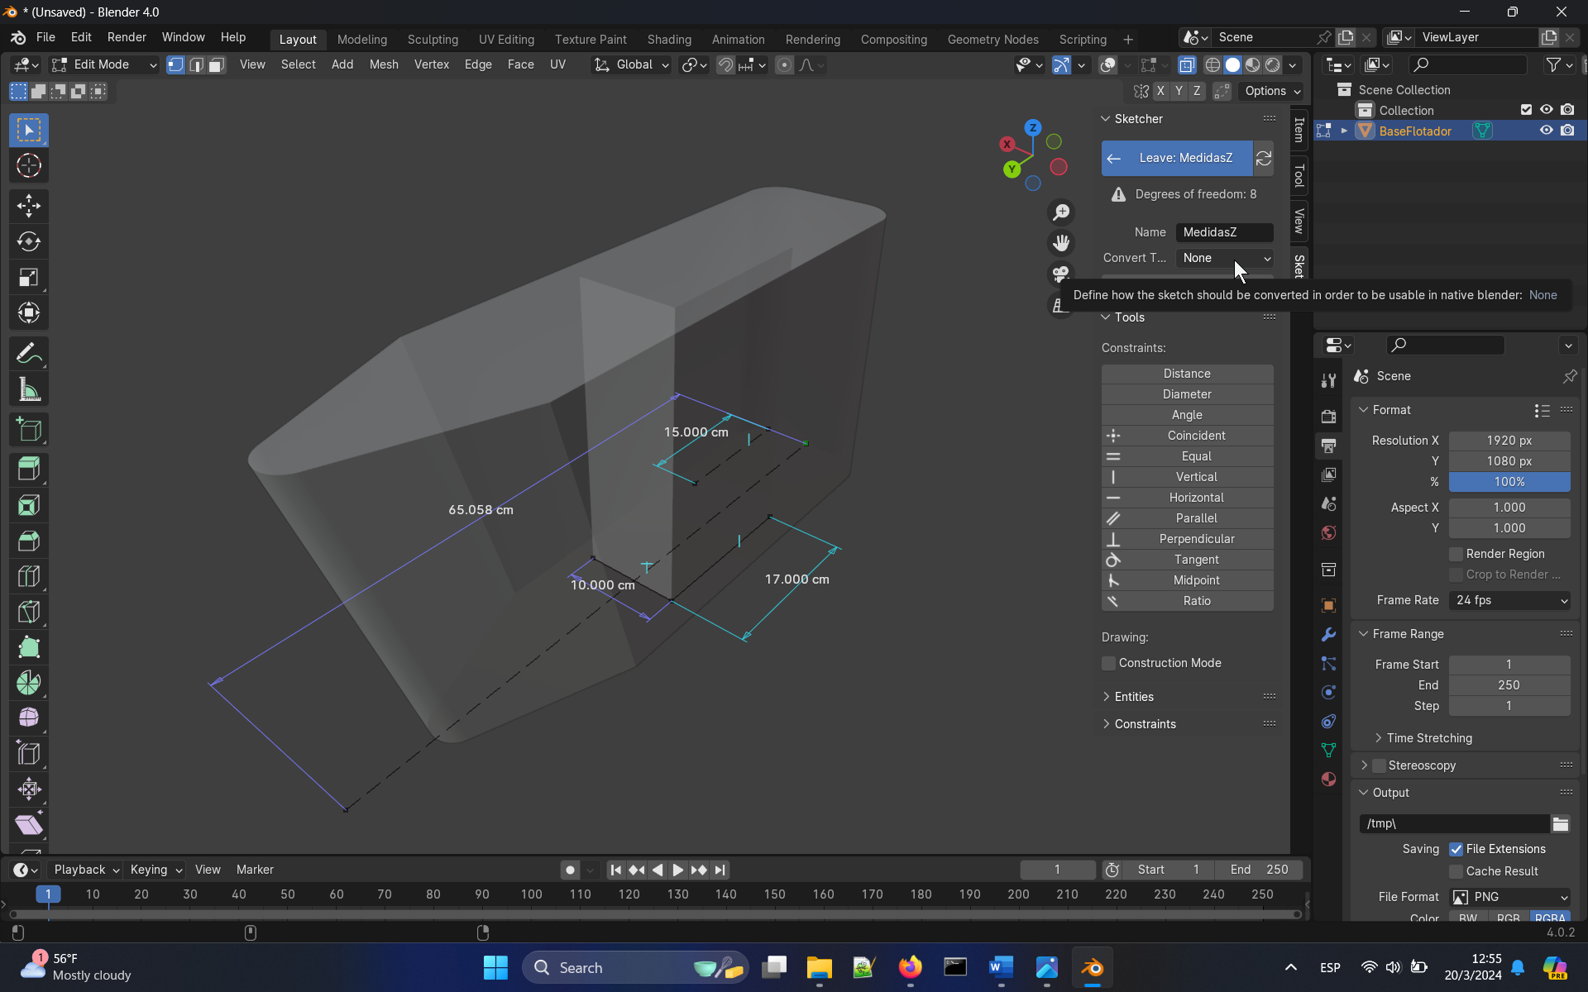
Task: Select the Rotate tool
Action: tap(29, 241)
